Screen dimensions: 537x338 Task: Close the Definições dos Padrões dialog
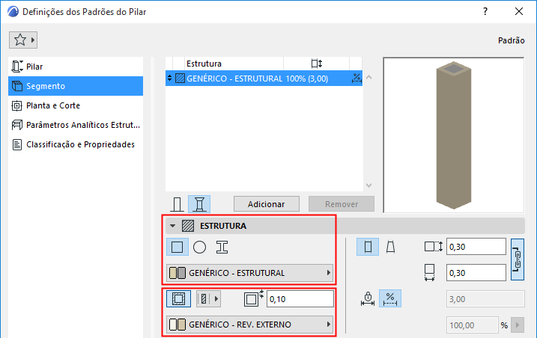pos(519,11)
